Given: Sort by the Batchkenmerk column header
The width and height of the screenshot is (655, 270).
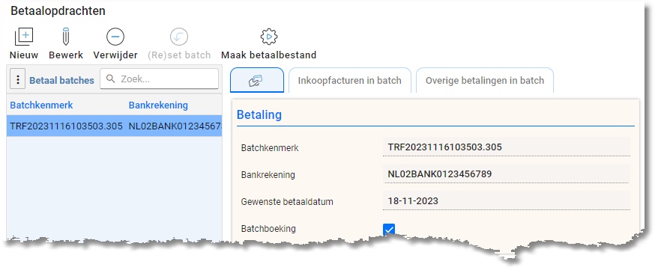Looking at the screenshot, I should [x=41, y=105].
